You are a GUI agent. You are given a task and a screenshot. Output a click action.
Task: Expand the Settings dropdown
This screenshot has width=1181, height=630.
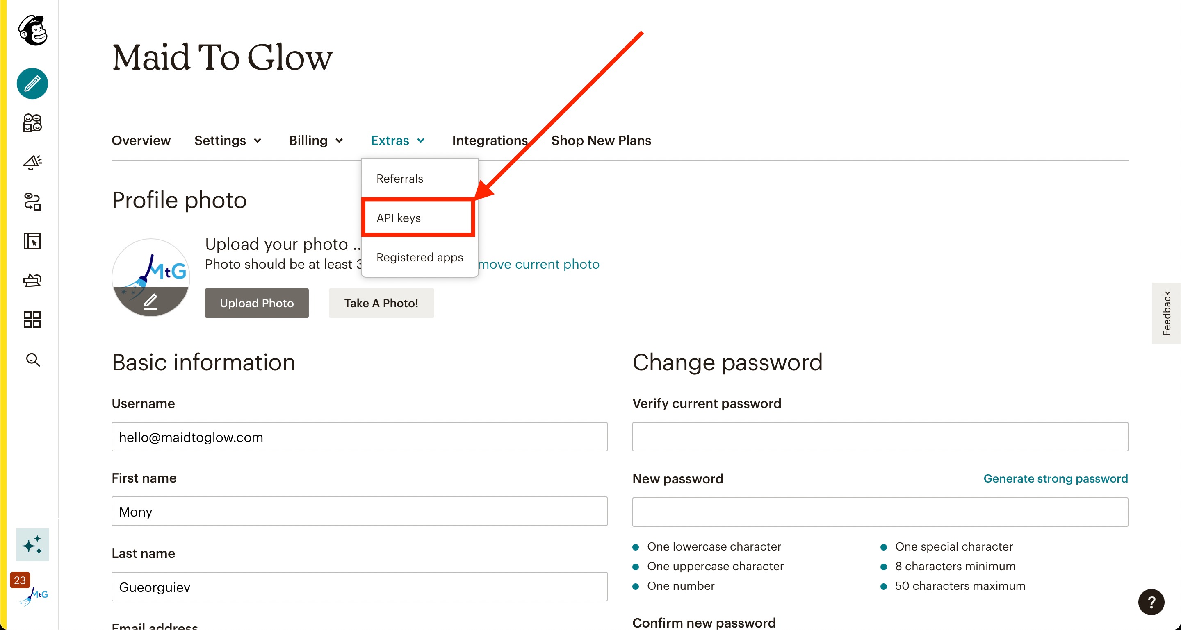tap(228, 141)
